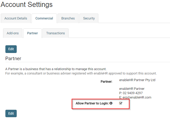
Task: Click the bottom Edit button below the checkbox
Action: pyautogui.click(x=11, y=113)
